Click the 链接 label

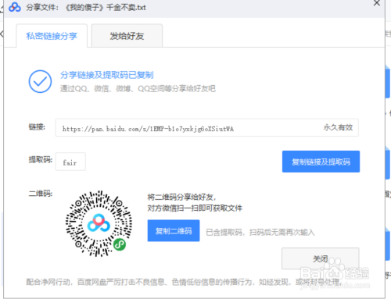click(37, 127)
